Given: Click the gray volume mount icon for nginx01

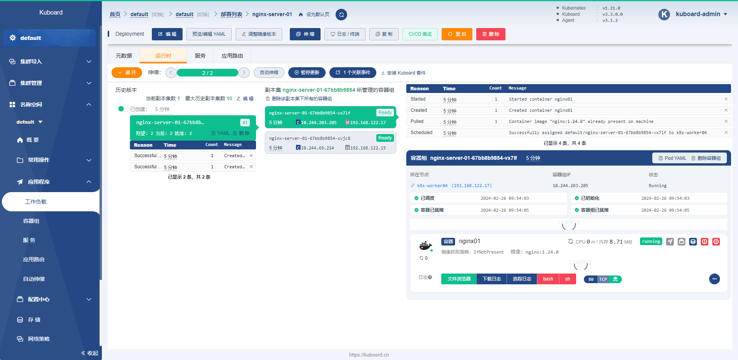Looking at the screenshot, I should pyautogui.click(x=681, y=242).
